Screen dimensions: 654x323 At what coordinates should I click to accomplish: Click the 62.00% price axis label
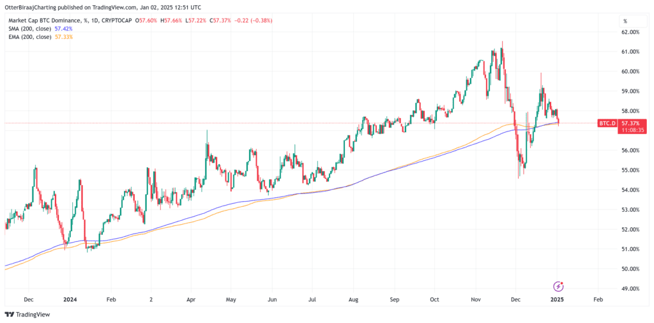632,32
